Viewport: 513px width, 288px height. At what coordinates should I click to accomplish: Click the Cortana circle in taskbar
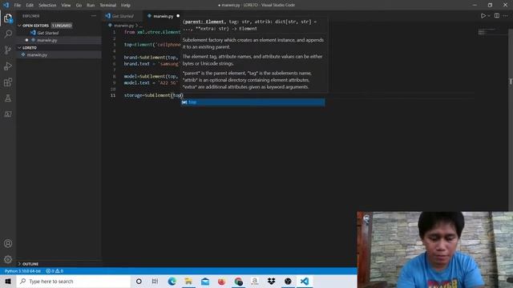(139, 281)
